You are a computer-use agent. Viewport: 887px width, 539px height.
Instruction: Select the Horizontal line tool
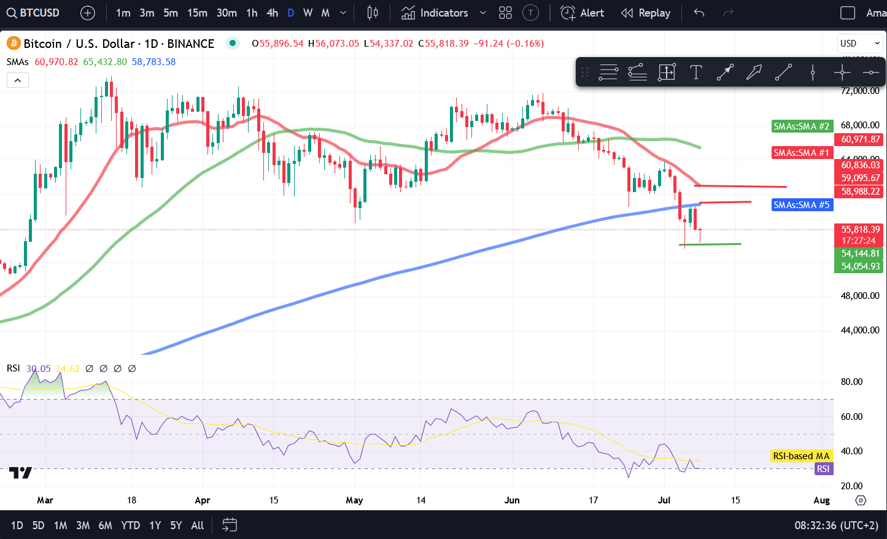(870, 72)
